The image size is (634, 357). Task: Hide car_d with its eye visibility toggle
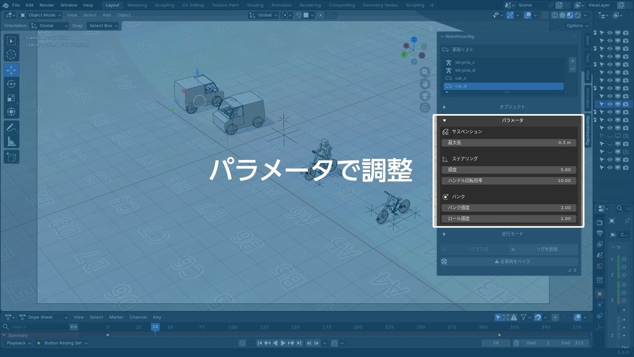(x=609, y=104)
